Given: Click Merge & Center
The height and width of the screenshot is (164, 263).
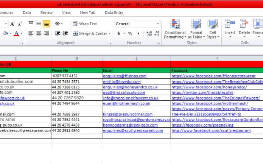Looking at the screenshot, I should (90, 34).
